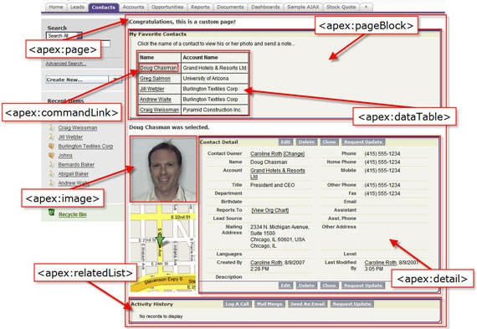The width and height of the screenshot is (477, 329).
Task: Click Edit beside the Contact Detail heading
Action: point(285,142)
